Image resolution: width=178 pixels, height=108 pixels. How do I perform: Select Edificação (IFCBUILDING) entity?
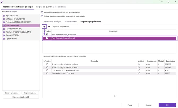tap(21, 19)
